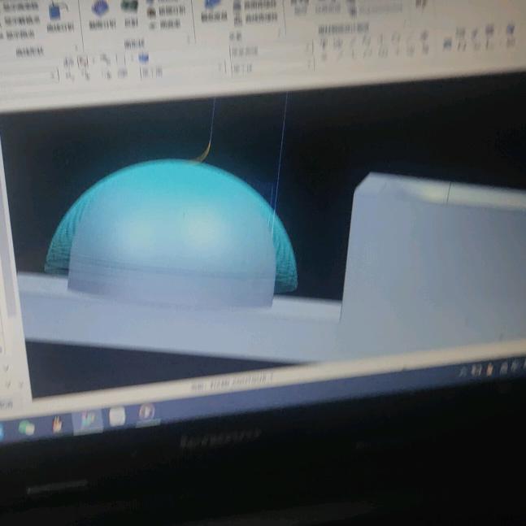Expand the upper chevron in the left panel
The width and height of the screenshot is (526, 526).
coord(7,366)
